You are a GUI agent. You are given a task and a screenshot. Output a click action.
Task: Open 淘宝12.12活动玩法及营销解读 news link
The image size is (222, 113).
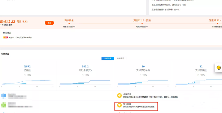(20, 38)
